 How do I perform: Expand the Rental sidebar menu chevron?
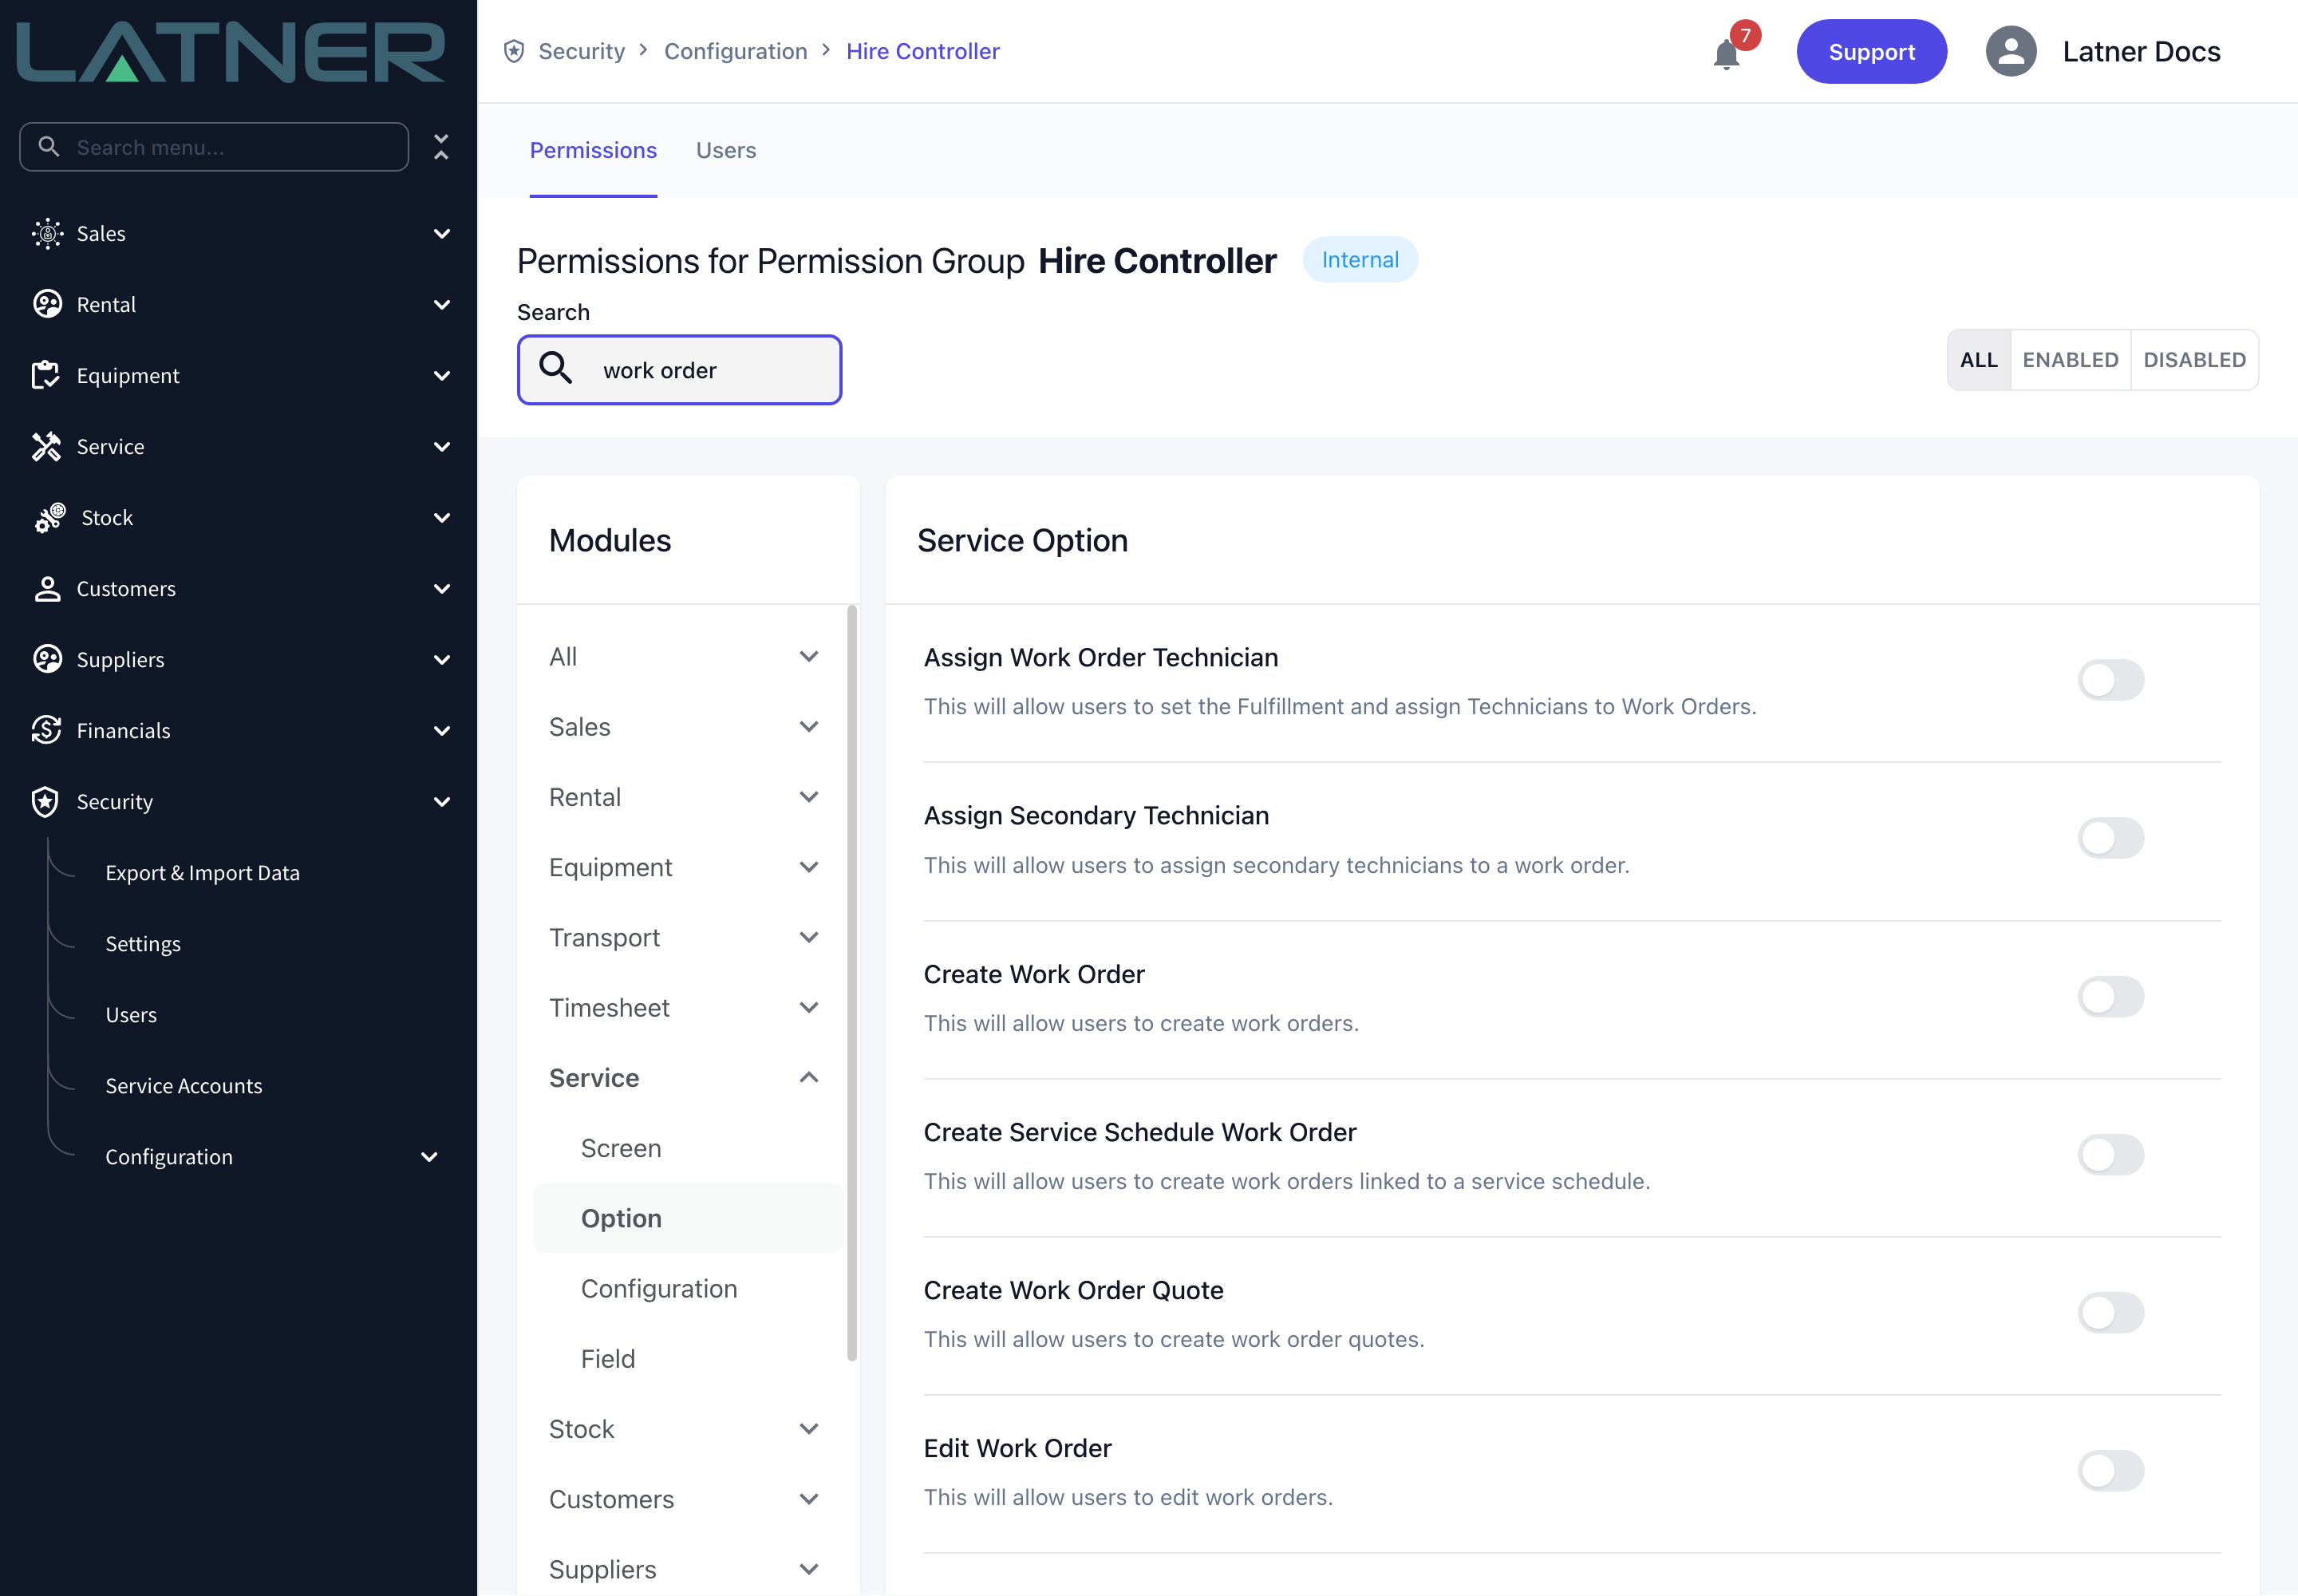point(441,304)
